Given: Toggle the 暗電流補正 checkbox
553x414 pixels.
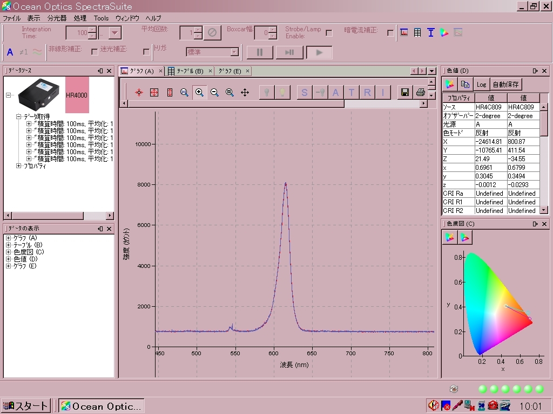Looking at the screenshot, I should click(x=390, y=33).
